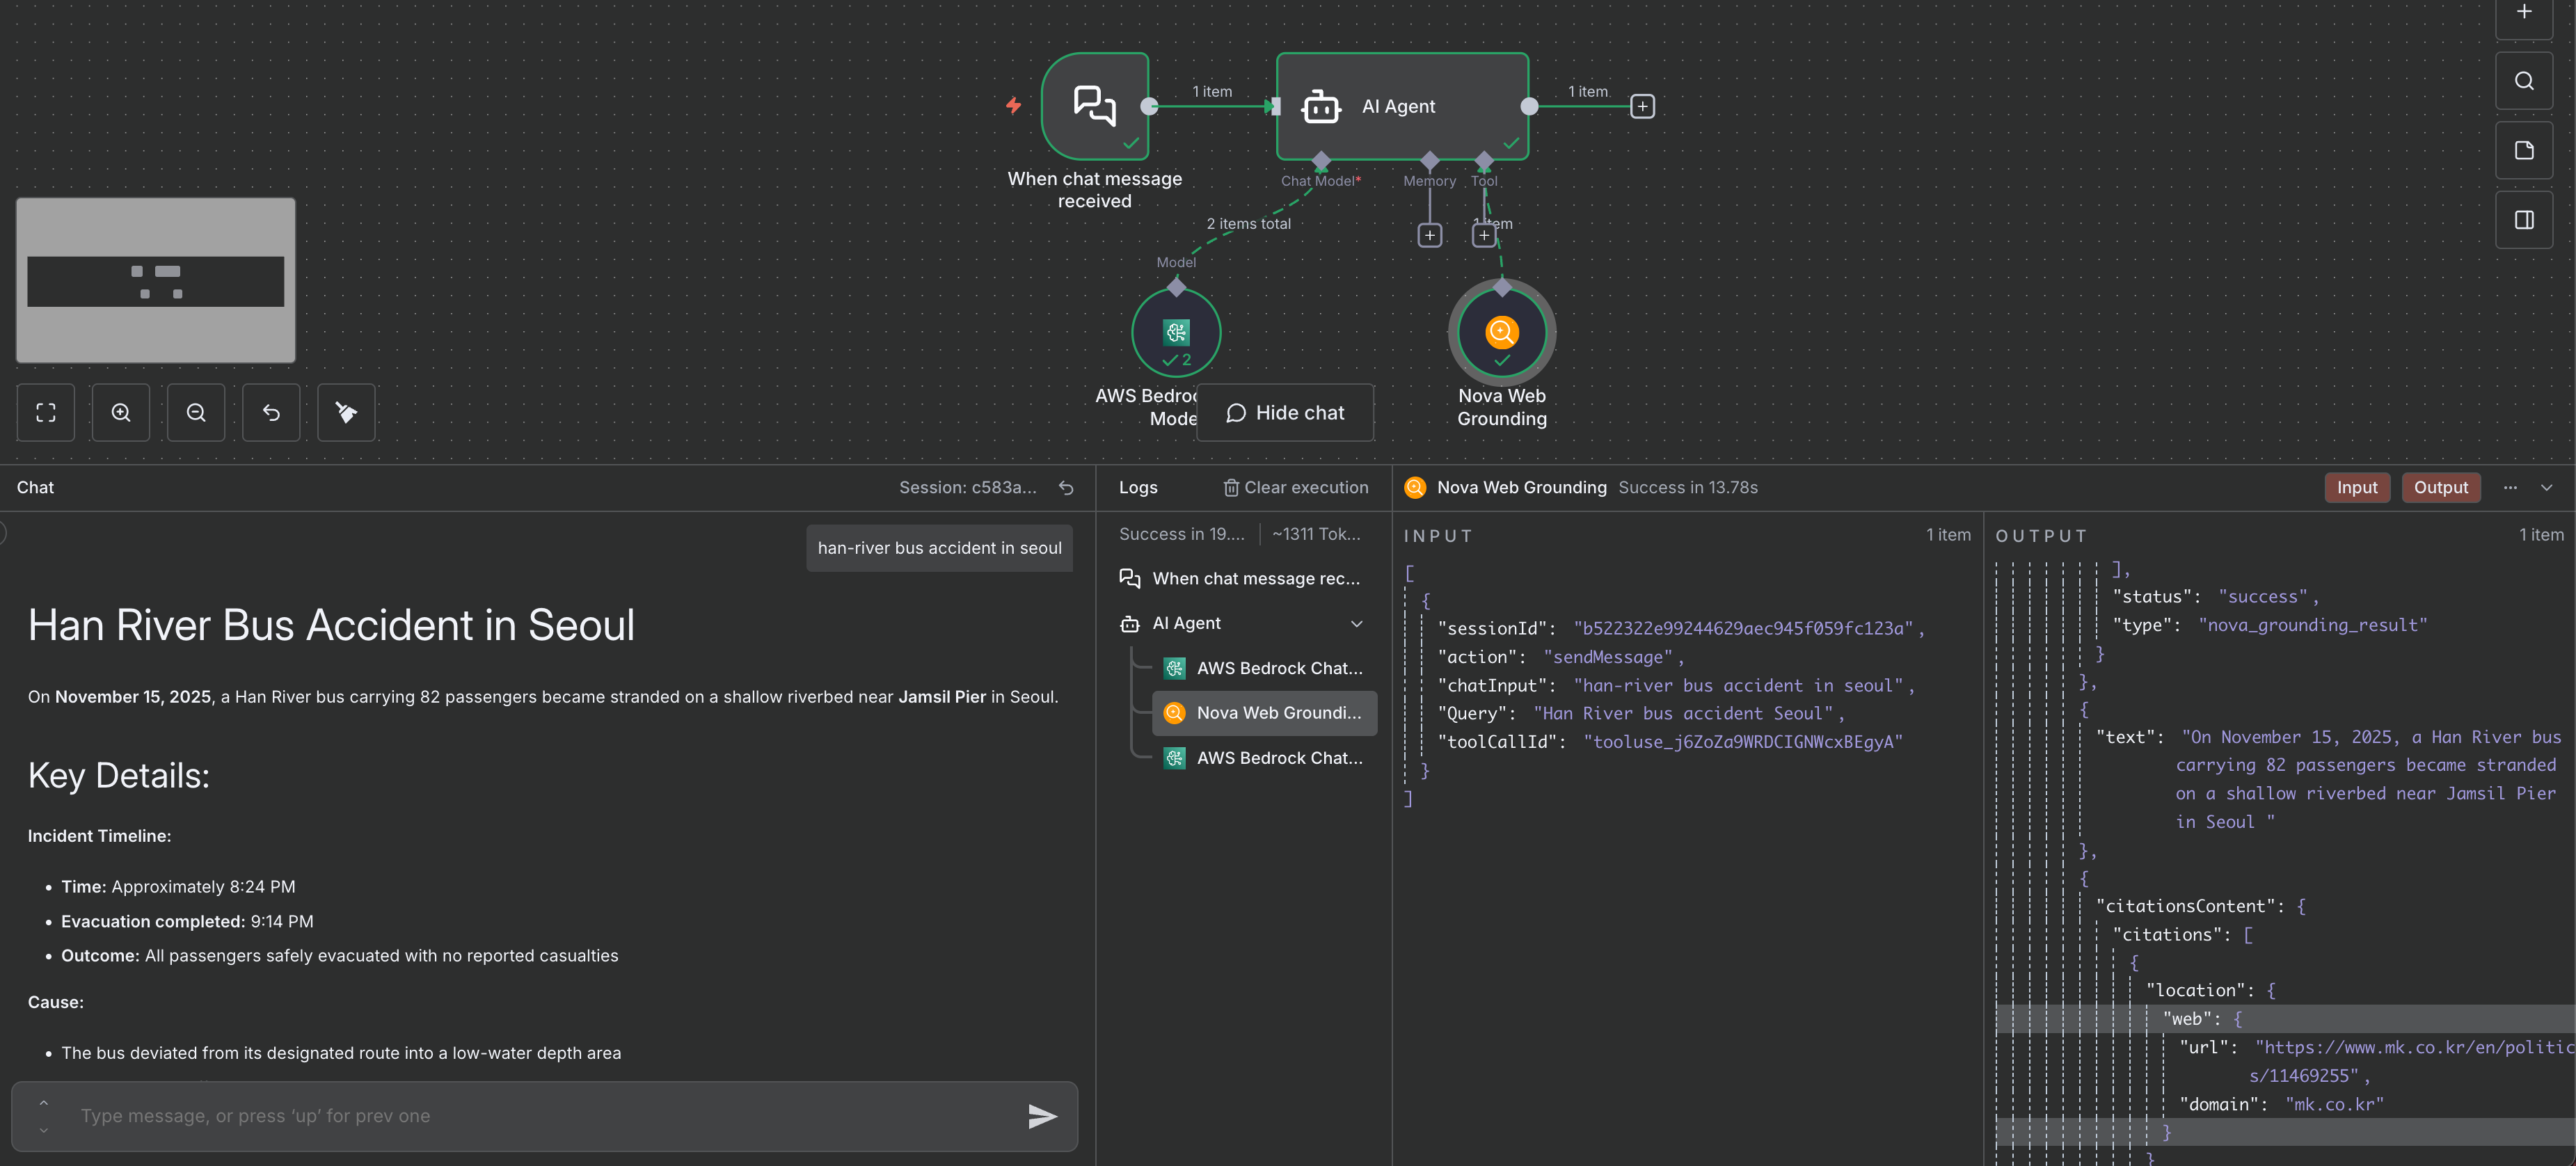Reset the canvas zoom level
Viewport: 2576px width, 1166px height.
(271, 412)
